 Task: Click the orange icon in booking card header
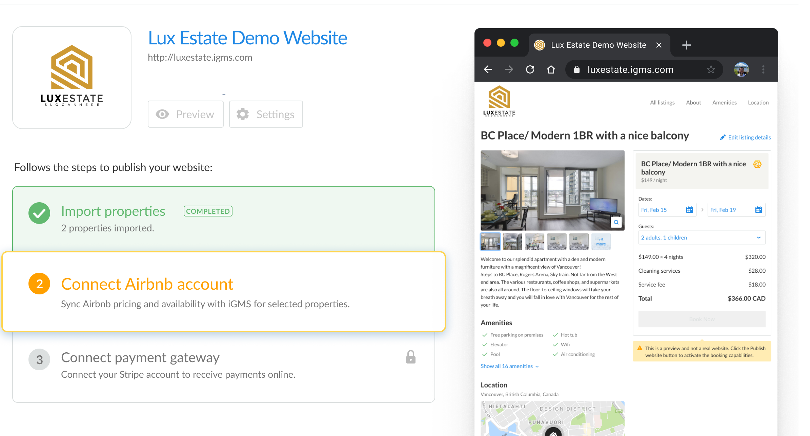(x=757, y=164)
